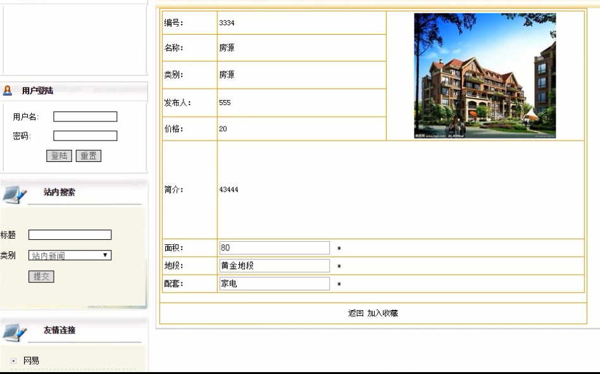
Task: Click the 登陆 login button
Action: (59, 156)
